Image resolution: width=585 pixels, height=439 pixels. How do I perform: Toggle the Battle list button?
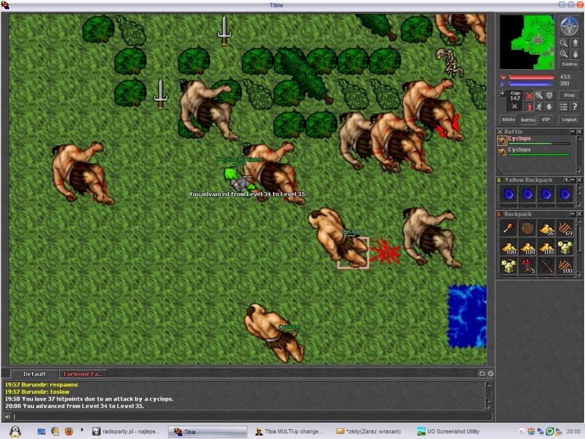click(527, 119)
